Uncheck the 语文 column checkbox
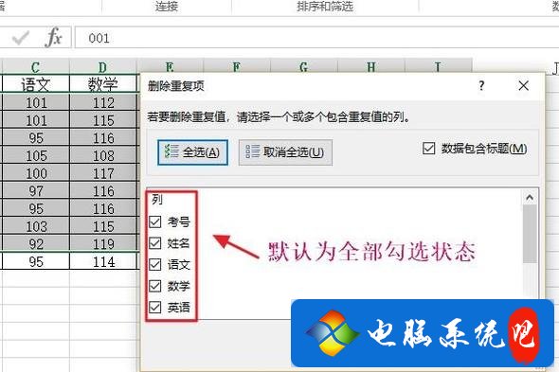 (x=155, y=264)
